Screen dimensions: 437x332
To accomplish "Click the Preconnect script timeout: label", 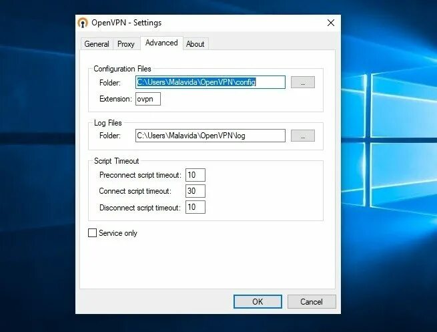I will 140,175.
